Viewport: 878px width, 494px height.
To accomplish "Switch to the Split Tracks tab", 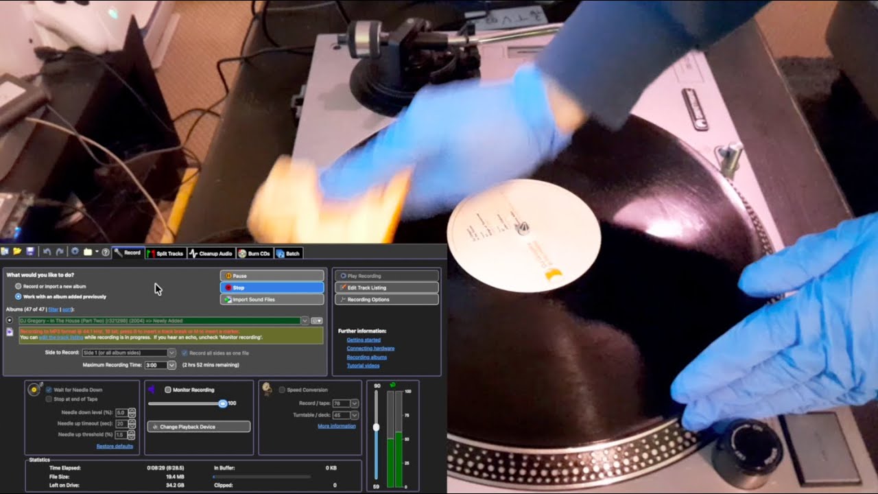I will pyautogui.click(x=165, y=253).
